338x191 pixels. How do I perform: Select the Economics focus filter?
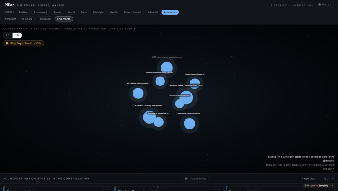[x=40, y=12]
